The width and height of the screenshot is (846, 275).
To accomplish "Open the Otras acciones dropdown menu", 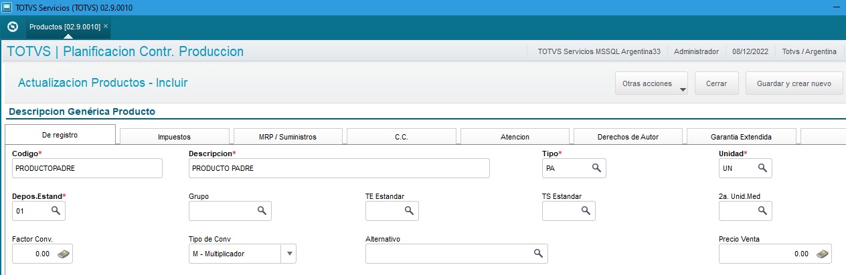I will point(652,84).
